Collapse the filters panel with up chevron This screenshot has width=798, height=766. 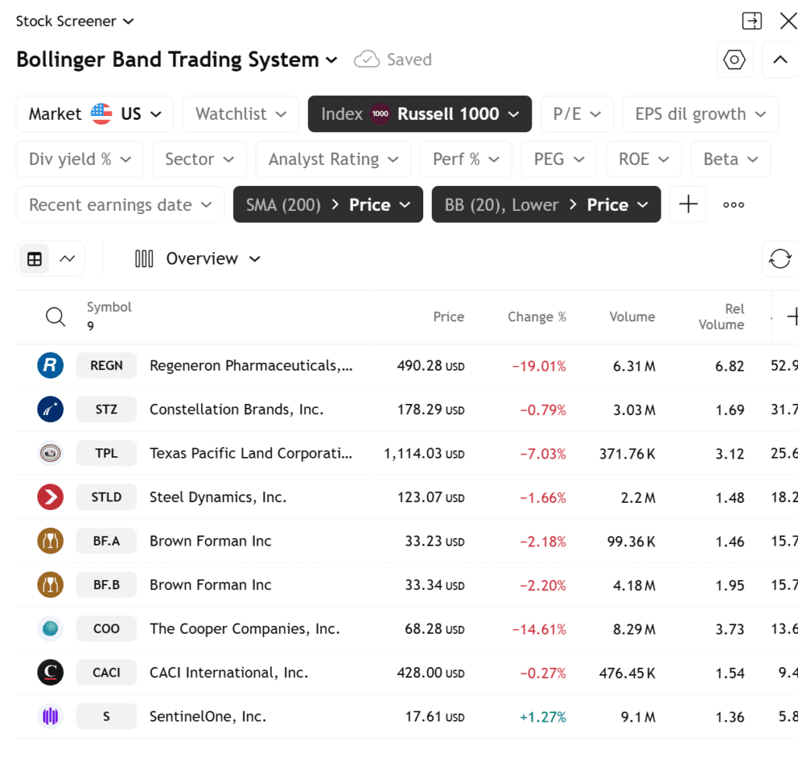point(779,60)
